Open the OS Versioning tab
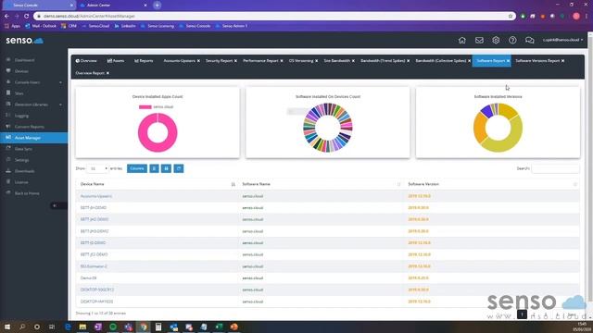Viewport: 593px width, 333px height. pyautogui.click(x=301, y=61)
